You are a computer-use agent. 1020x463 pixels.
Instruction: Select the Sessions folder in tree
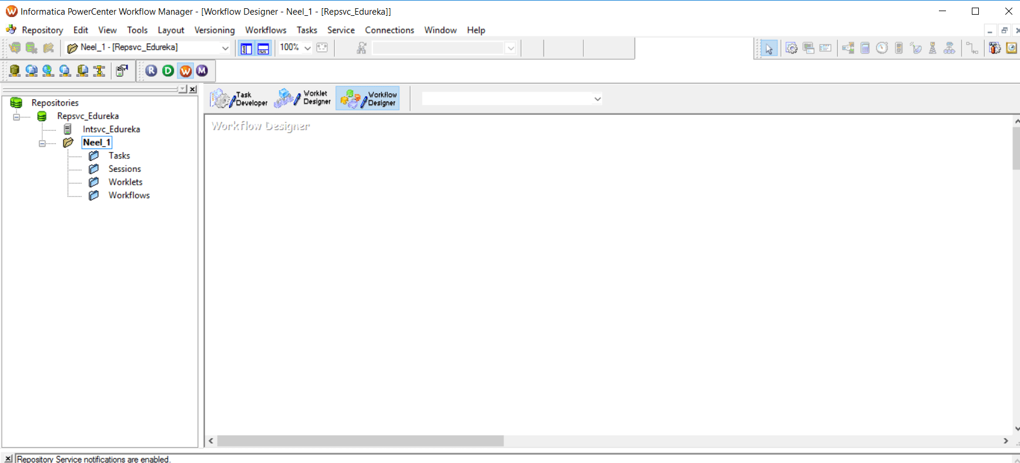125,169
